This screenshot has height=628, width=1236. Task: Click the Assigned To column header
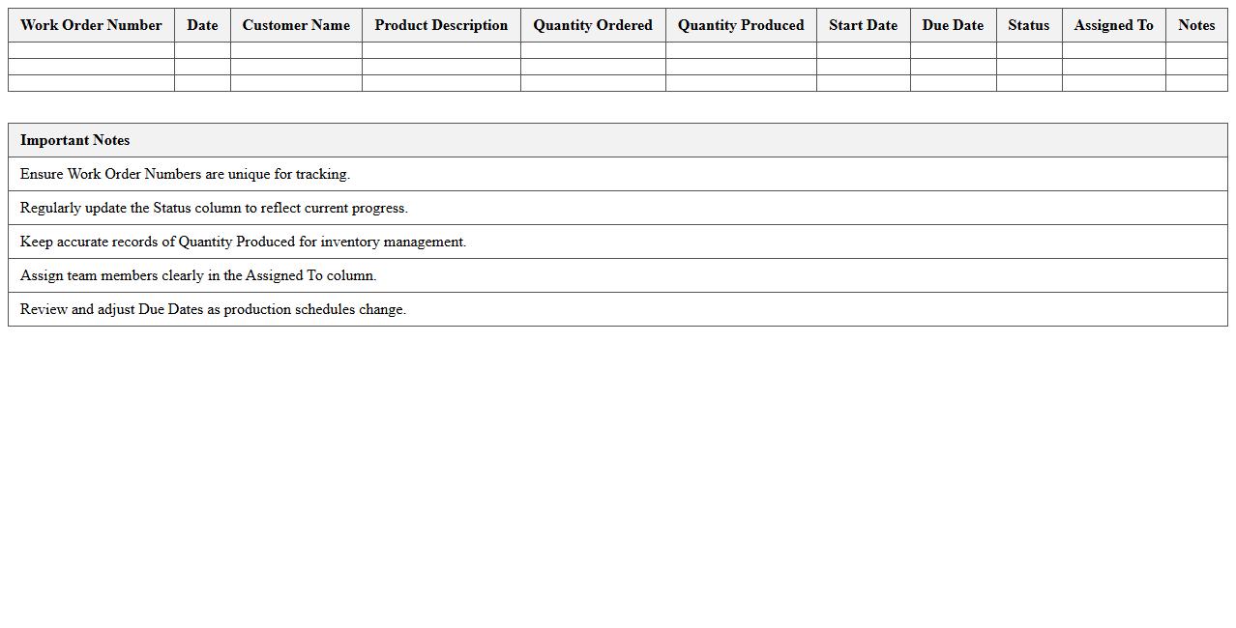1113,25
